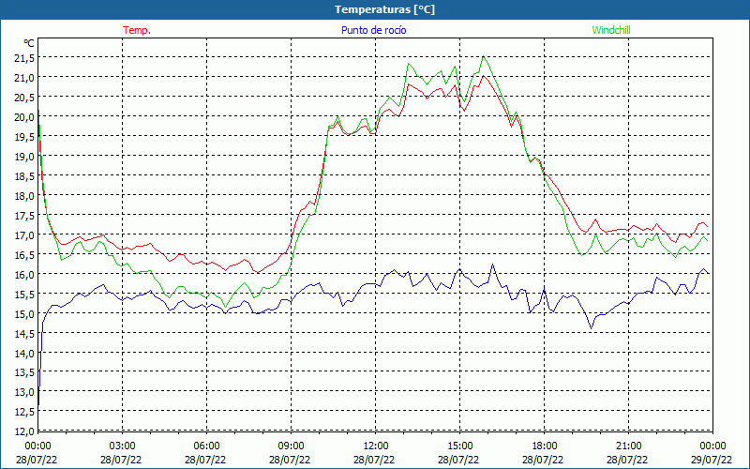Click the 16,0 y-axis value label

pos(24,275)
